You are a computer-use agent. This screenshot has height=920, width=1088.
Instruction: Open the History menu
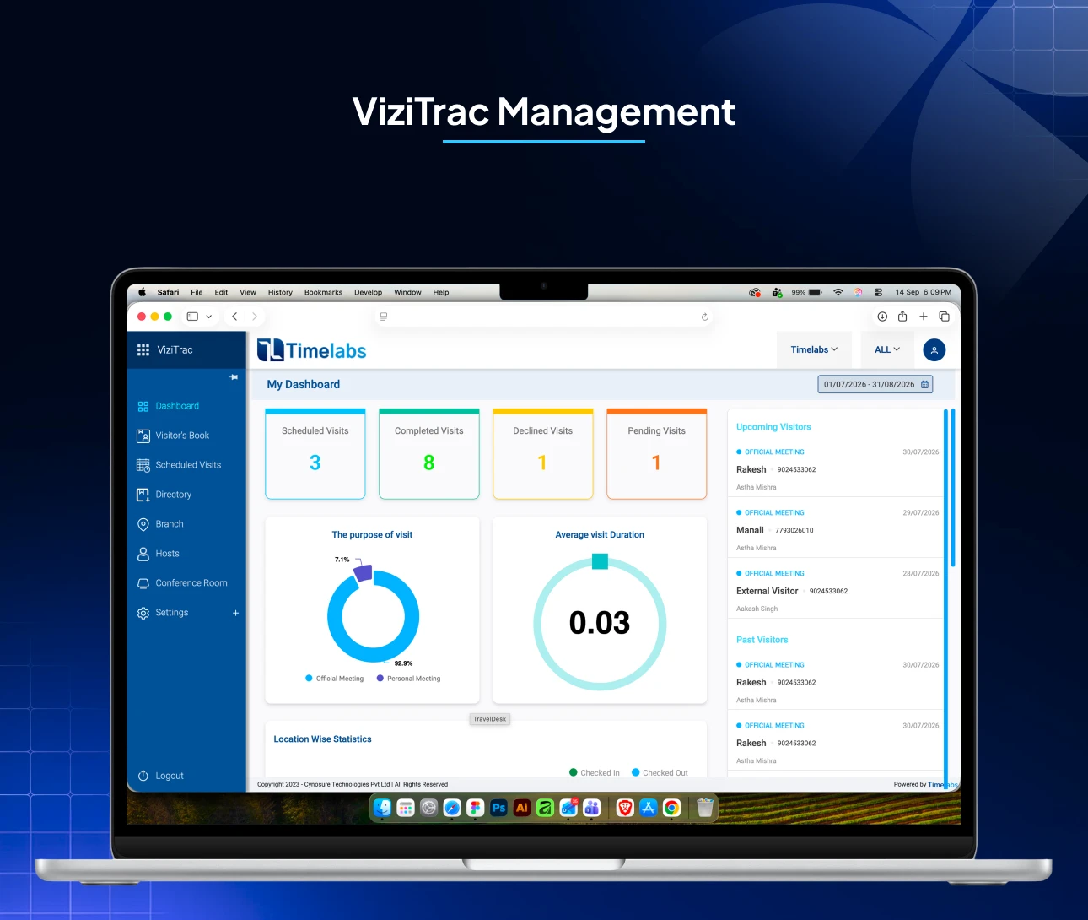click(x=280, y=293)
